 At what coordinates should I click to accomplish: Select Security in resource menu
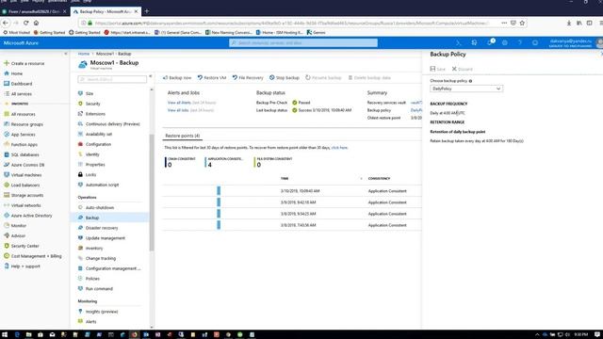(x=90, y=104)
